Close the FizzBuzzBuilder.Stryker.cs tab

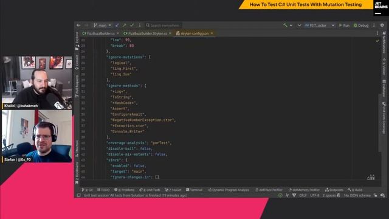click(x=170, y=33)
